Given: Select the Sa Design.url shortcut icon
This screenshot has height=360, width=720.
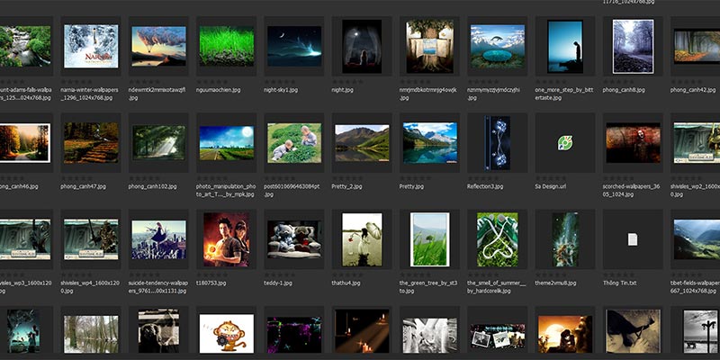Looking at the screenshot, I should (565, 143).
